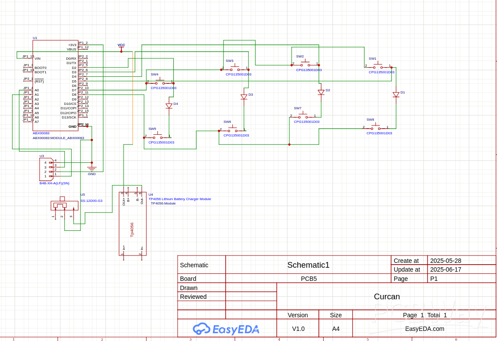497x341 pixels.
Task: Select the SW1 push button symbol
Action: click(377, 67)
